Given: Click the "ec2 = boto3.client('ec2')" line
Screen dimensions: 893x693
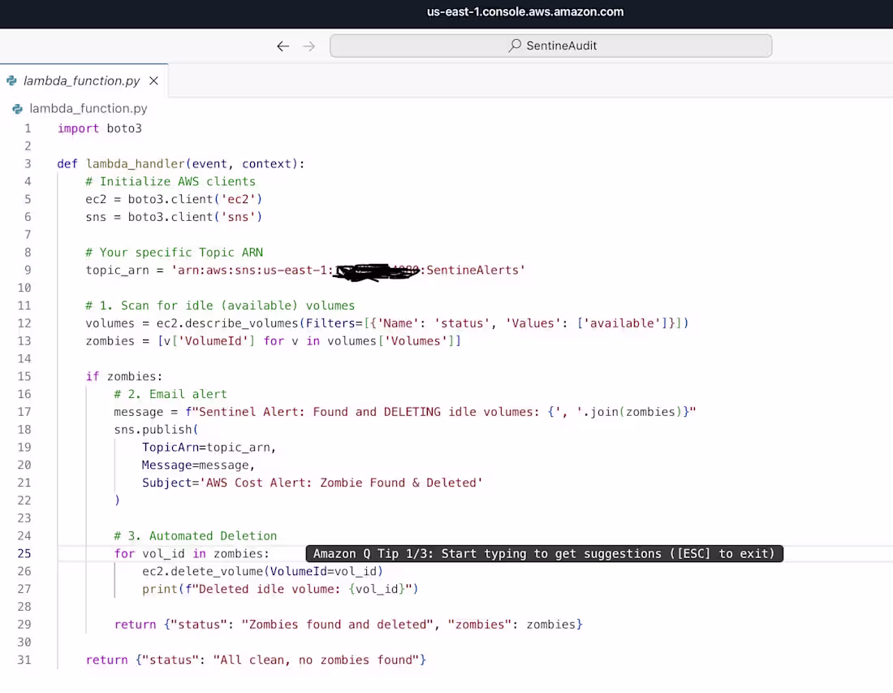Looking at the screenshot, I should (x=174, y=199).
